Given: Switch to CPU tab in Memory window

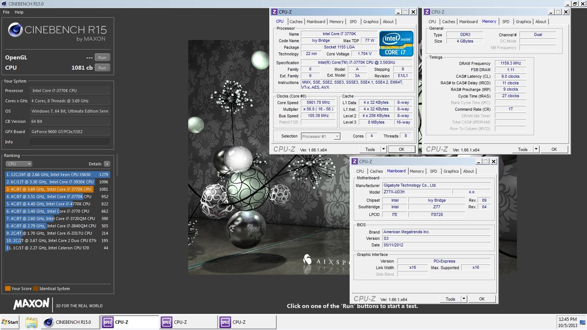Looking at the screenshot, I should pyautogui.click(x=432, y=22).
